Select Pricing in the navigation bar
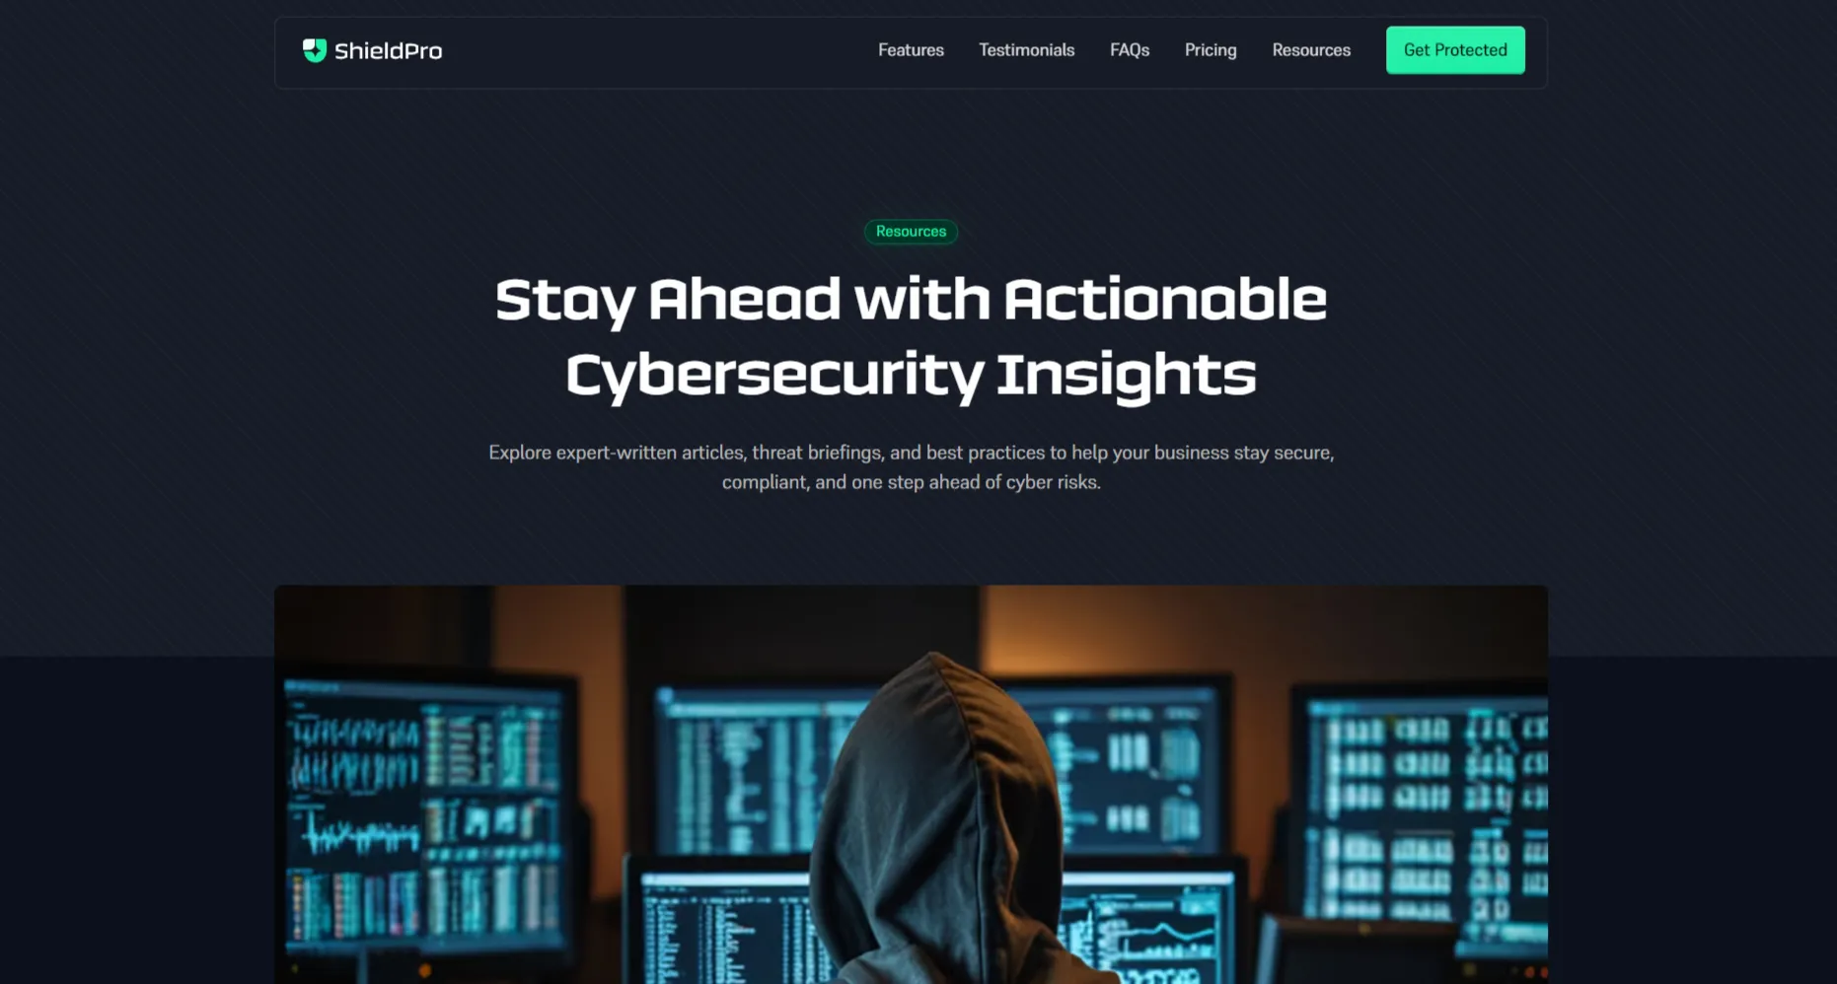Viewport: 1837px width, 984px height. click(x=1211, y=50)
